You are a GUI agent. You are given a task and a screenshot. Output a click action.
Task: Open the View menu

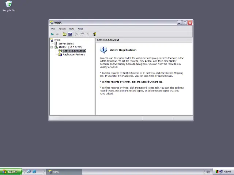72,29
